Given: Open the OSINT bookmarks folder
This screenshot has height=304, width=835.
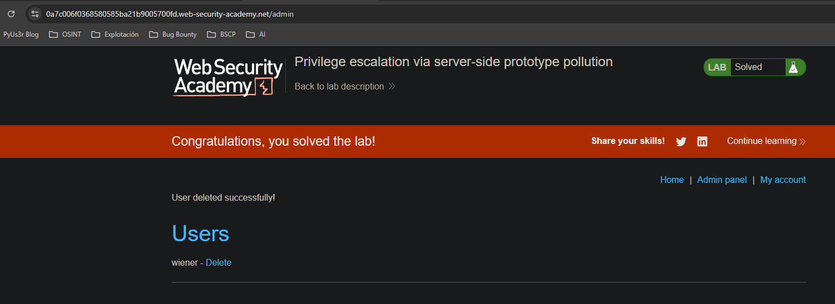Looking at the screenshot, I should click(65, 34).
